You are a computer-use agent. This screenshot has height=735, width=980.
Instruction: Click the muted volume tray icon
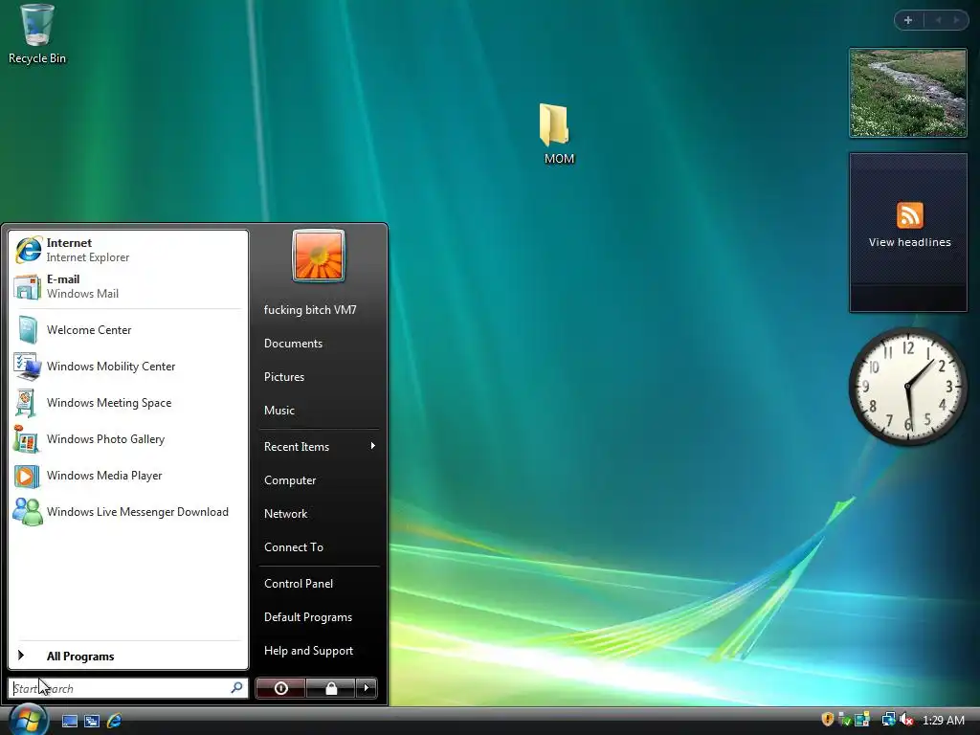pos(905,720)
